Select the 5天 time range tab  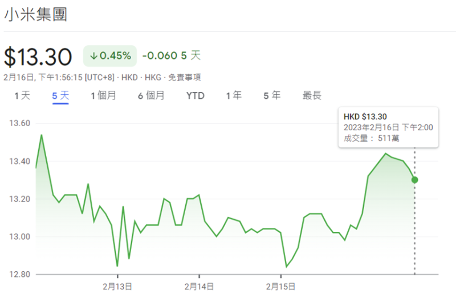60,96
